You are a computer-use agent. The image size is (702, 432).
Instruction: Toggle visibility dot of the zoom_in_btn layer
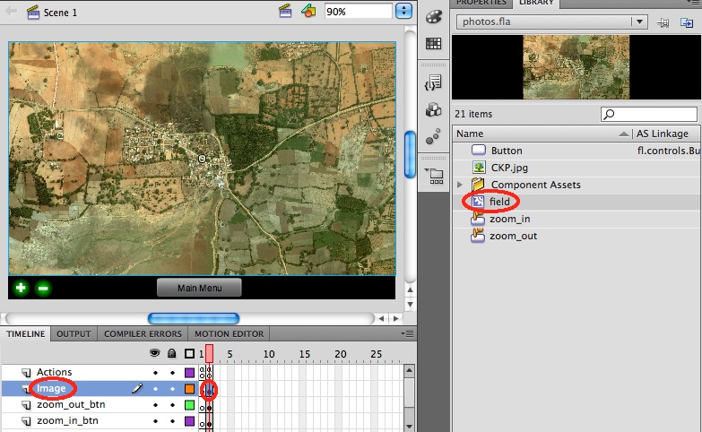click(155, 421)
